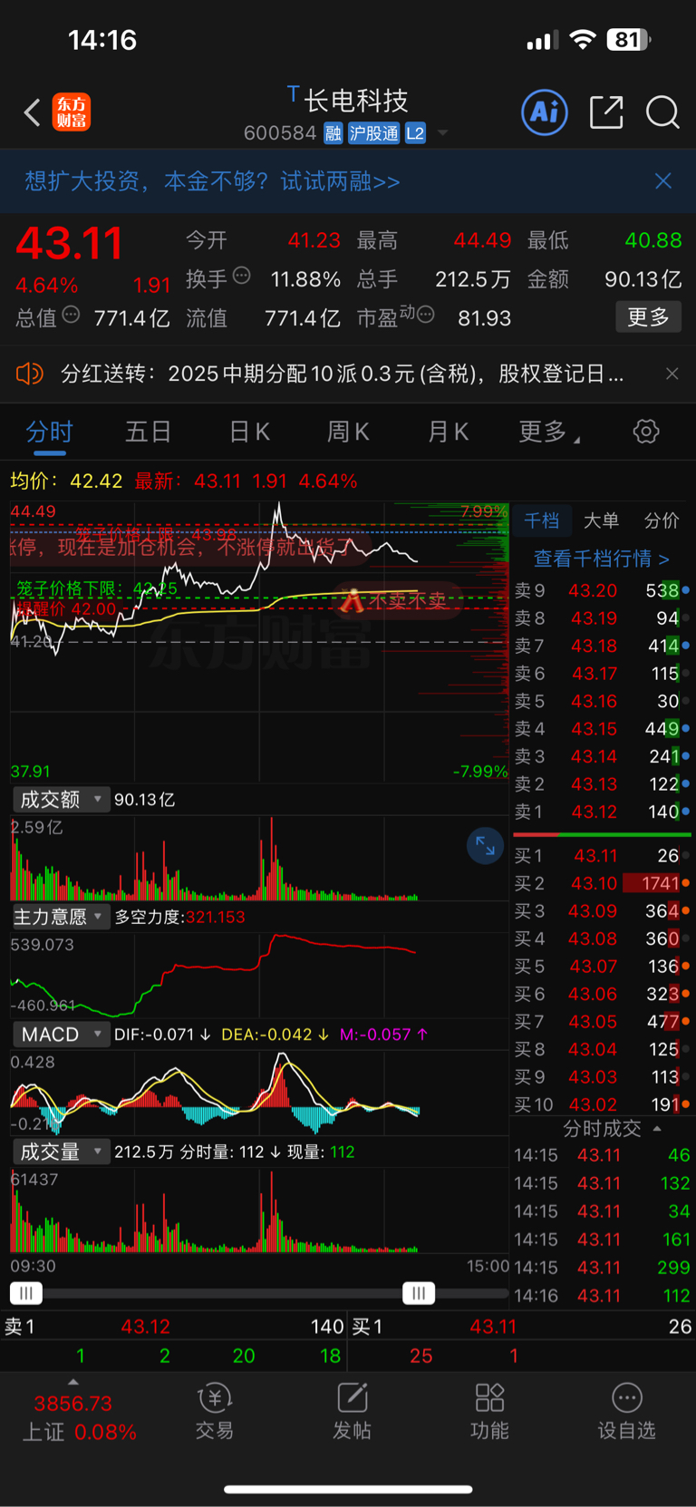Select the 大单 tab
This screenshot has width=696, height=1507.
pyautogui.click(x=601, y=520)
